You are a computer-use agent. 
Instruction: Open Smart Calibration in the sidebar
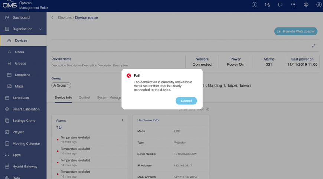pyautogui.click(x=26, y=109)
